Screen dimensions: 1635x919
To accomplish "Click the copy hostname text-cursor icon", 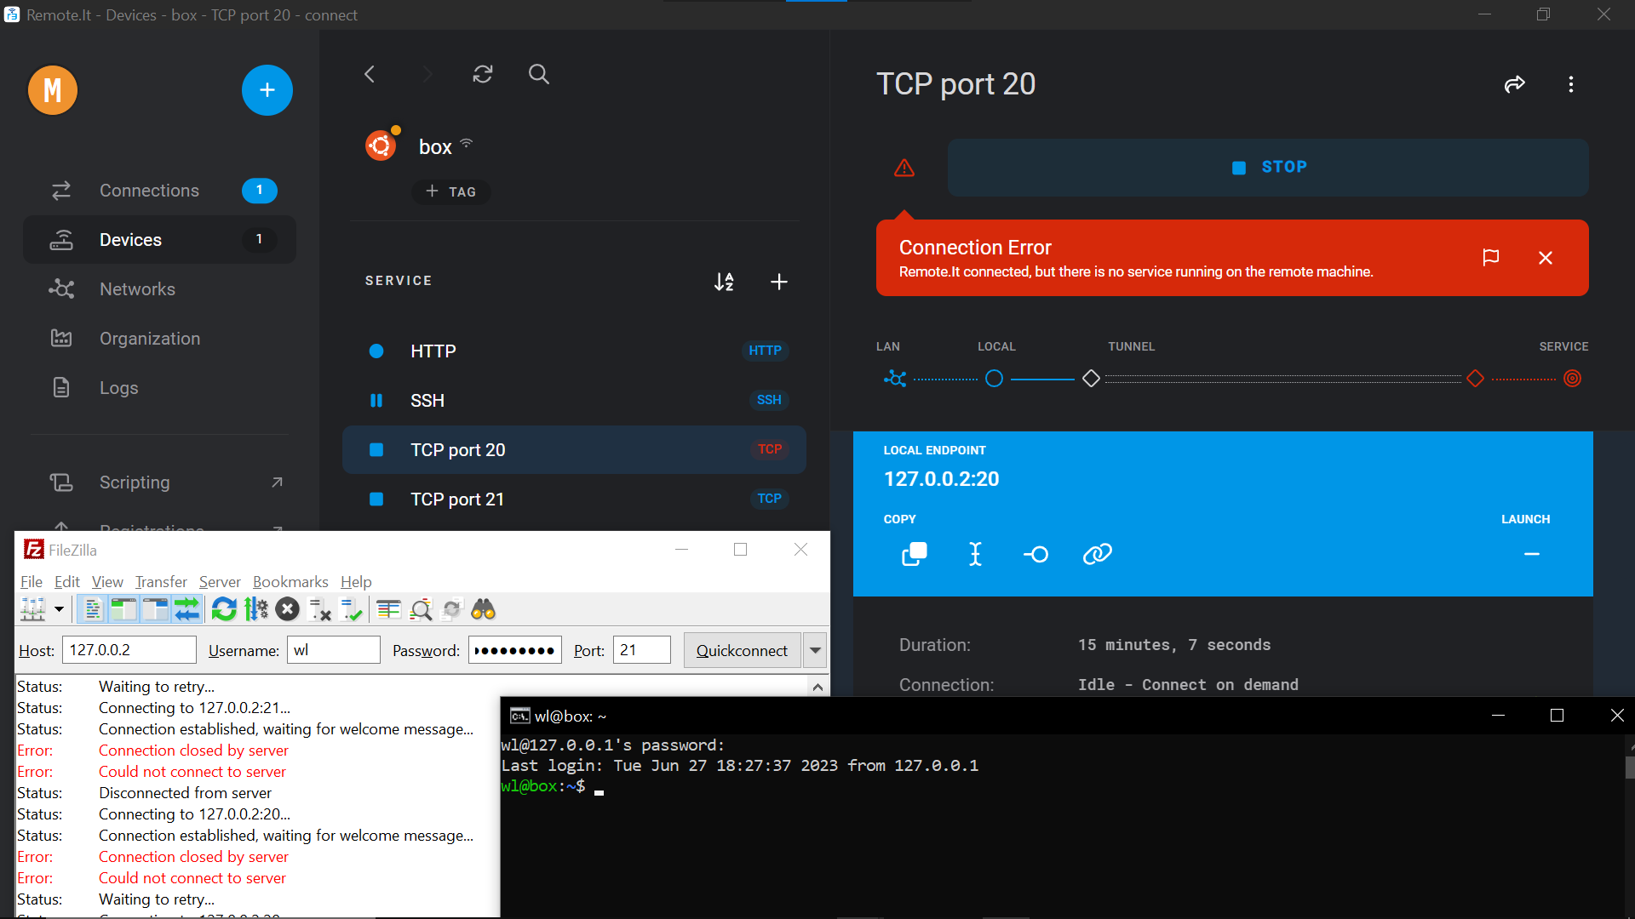I will (x=975, y=554).
